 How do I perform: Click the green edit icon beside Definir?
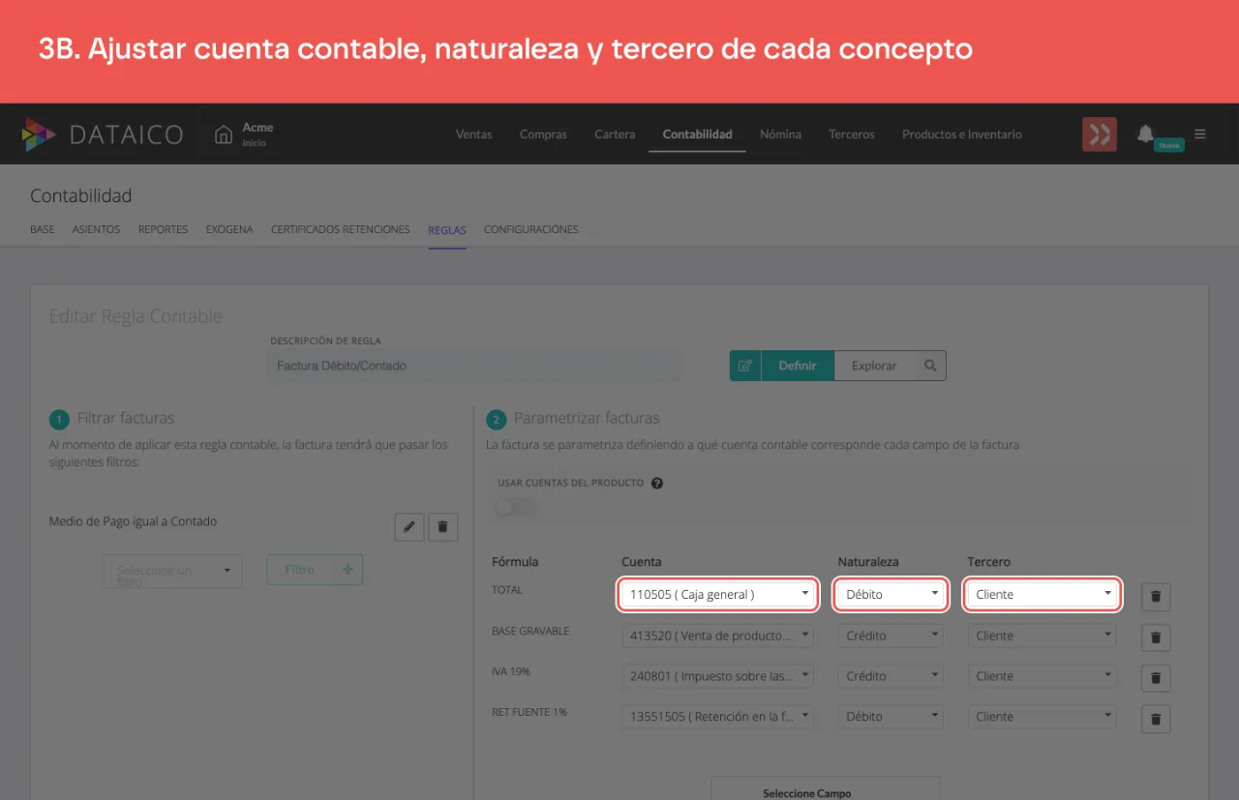(x=745, y=366)
